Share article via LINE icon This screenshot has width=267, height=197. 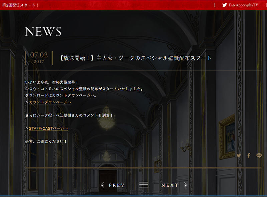tap(259, 155)
